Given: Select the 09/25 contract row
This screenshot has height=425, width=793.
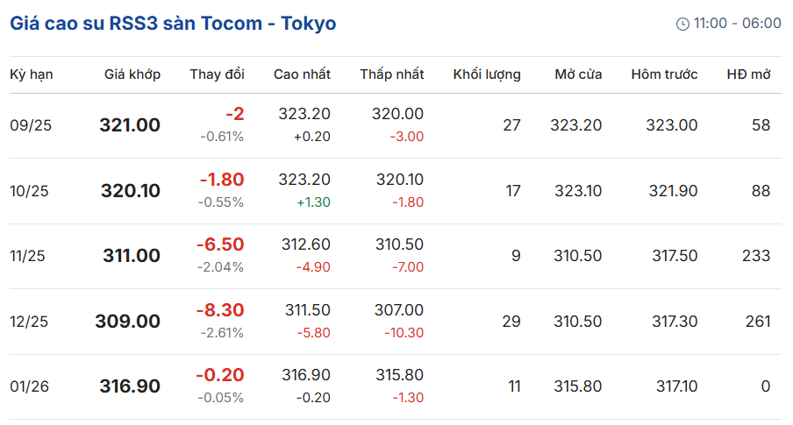Looking at the screenshot, I should click(x=396, y=125).
